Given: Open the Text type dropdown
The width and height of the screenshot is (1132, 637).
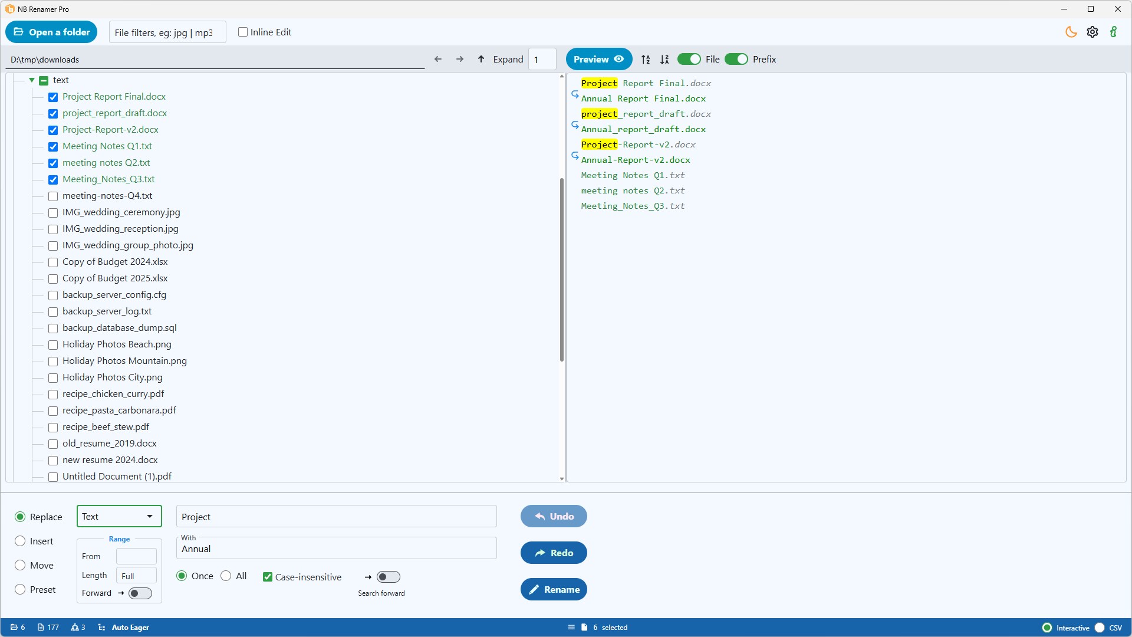Looking at the screenshot, I should click(119, 517).
